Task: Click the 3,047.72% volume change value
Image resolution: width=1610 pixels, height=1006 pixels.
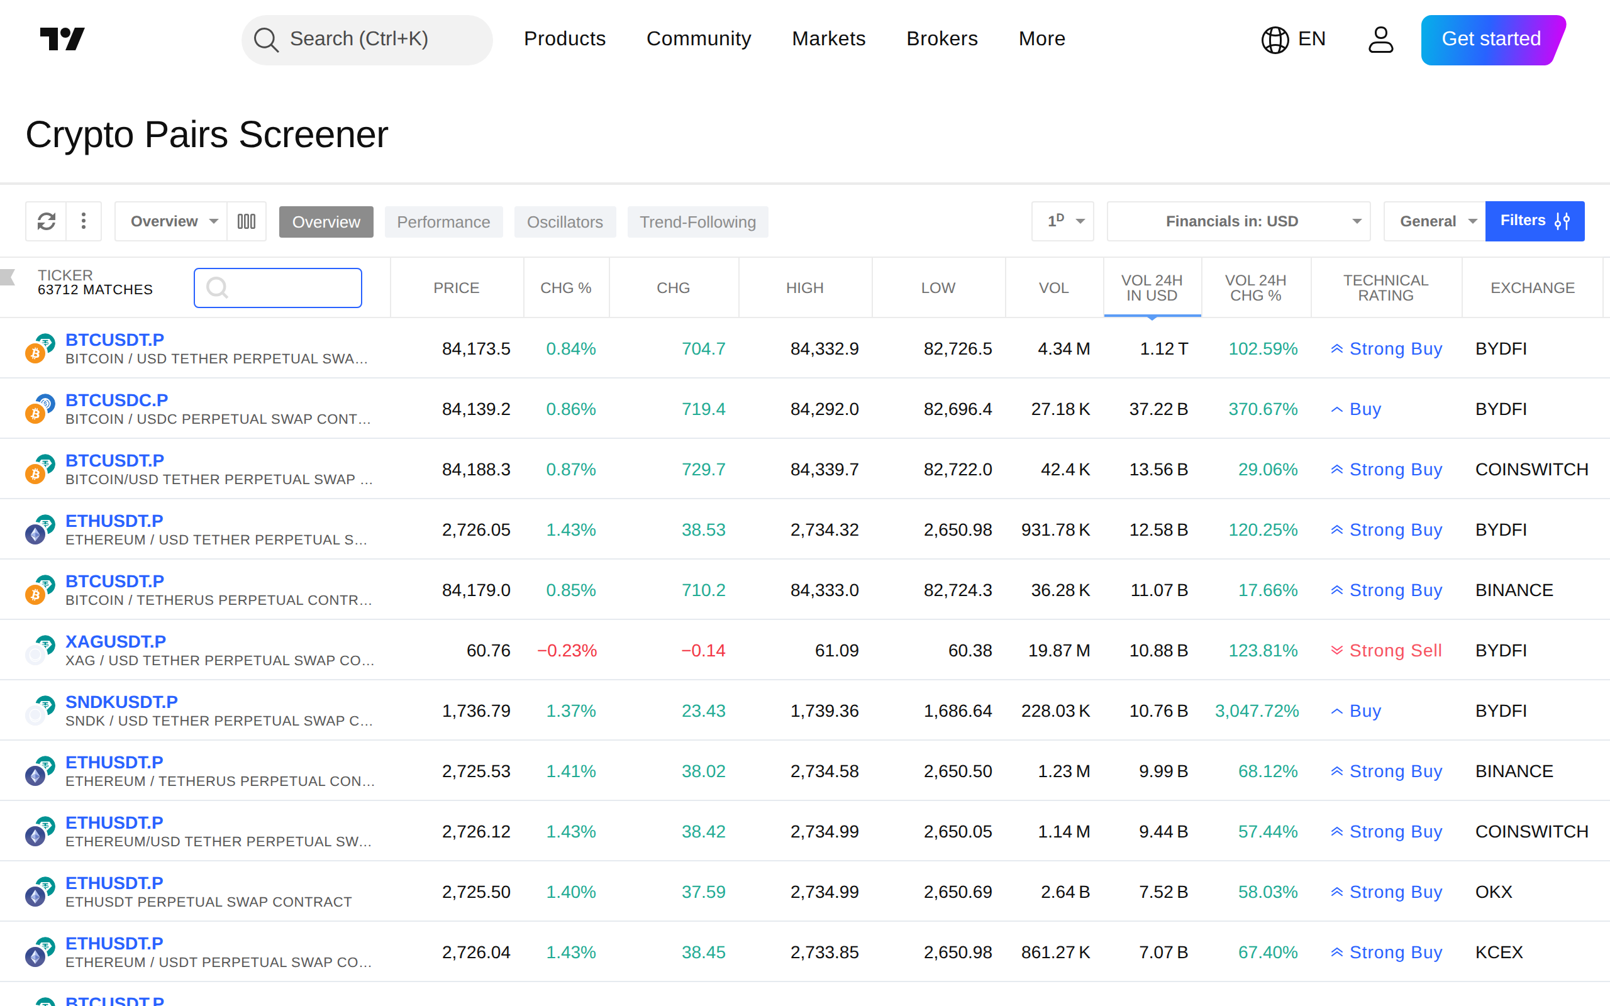Action: (1257, 710)
